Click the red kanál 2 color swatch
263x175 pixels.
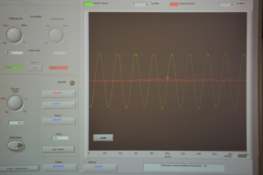pyautogui.click(x=174, y=5)
